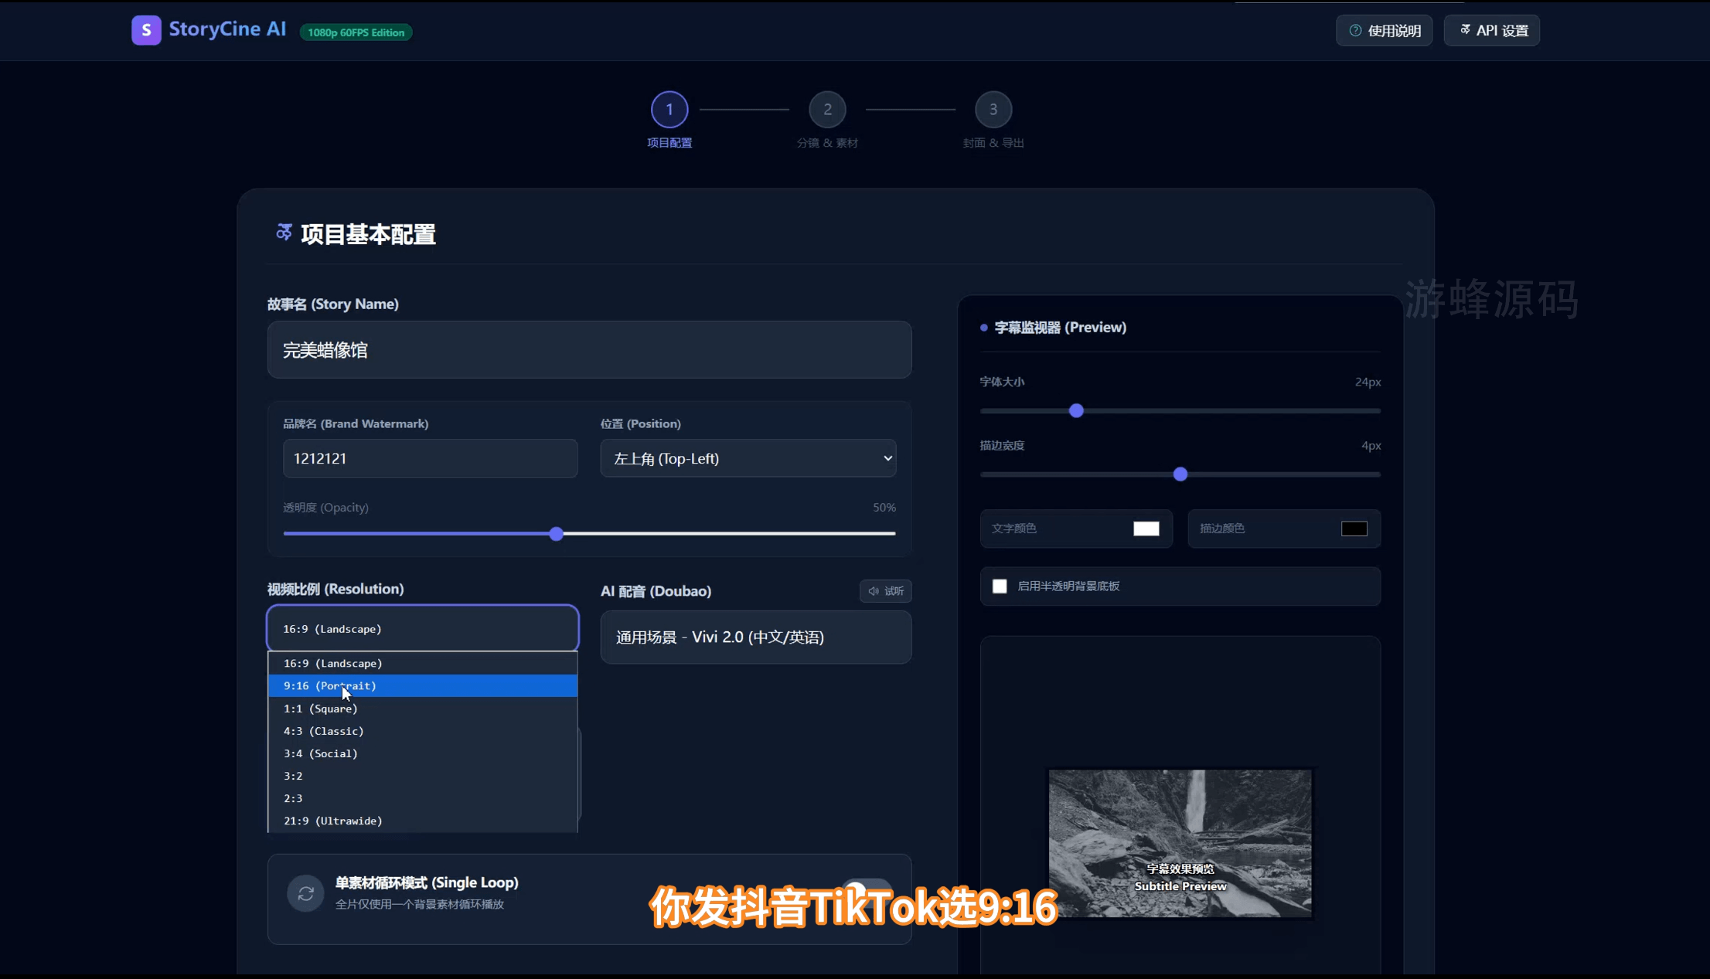
Task: Click the Single Loop refresh icon
Action: tap(306, 894)
